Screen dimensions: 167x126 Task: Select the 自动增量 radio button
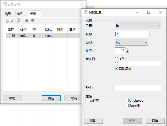pos(117,68)
